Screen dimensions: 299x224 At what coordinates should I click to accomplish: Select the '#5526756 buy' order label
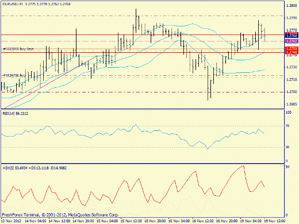(14, 76)
